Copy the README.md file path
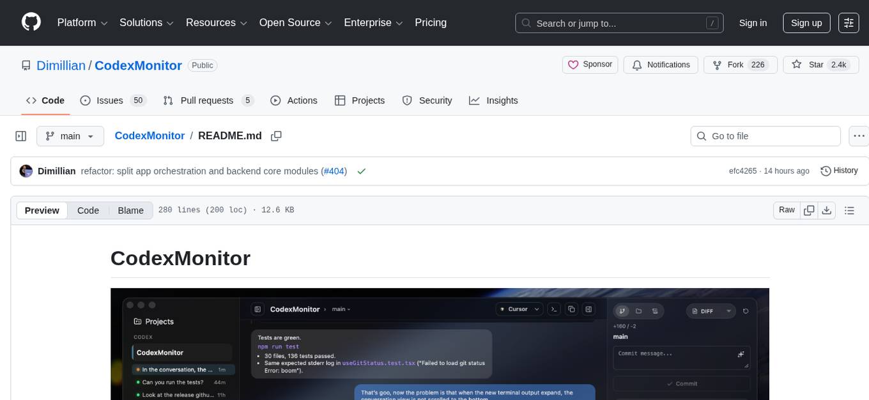Viewport: 869px width, 400px height. pyautogui.click(x=276, y=135)
